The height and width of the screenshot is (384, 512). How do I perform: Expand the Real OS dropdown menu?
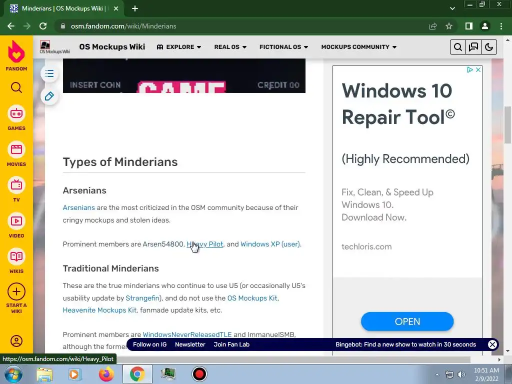[x=230, y=47]
